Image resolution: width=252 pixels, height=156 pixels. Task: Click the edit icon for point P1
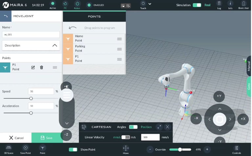[x=33, y=67]
